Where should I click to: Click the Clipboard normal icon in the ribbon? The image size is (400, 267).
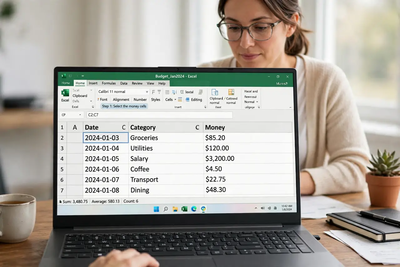pos(215,92)
